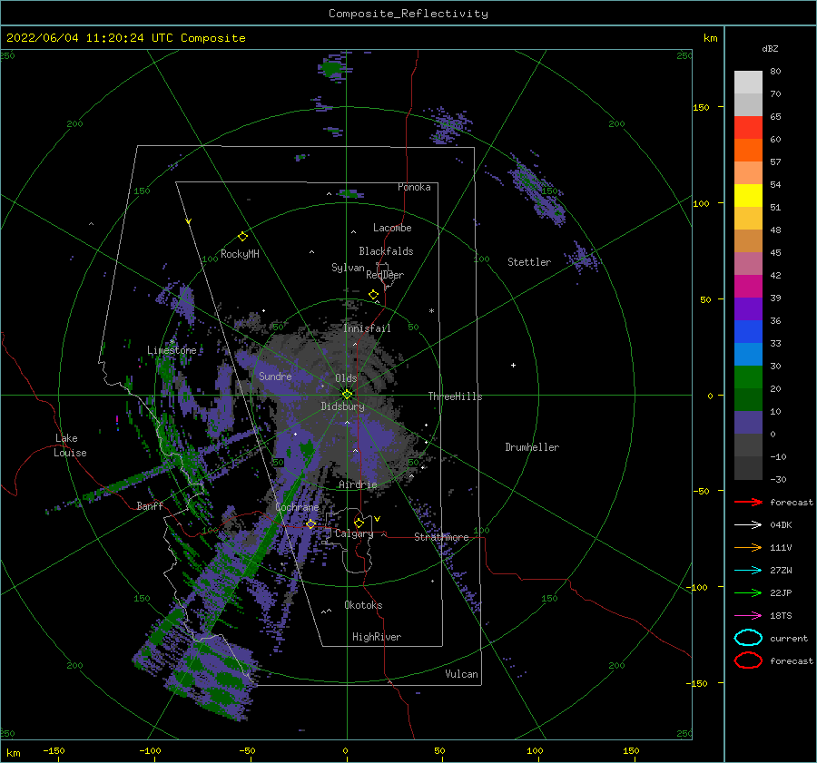Click the Limestone label
This screenshot has width=817, height=763.
click(172, 350)
